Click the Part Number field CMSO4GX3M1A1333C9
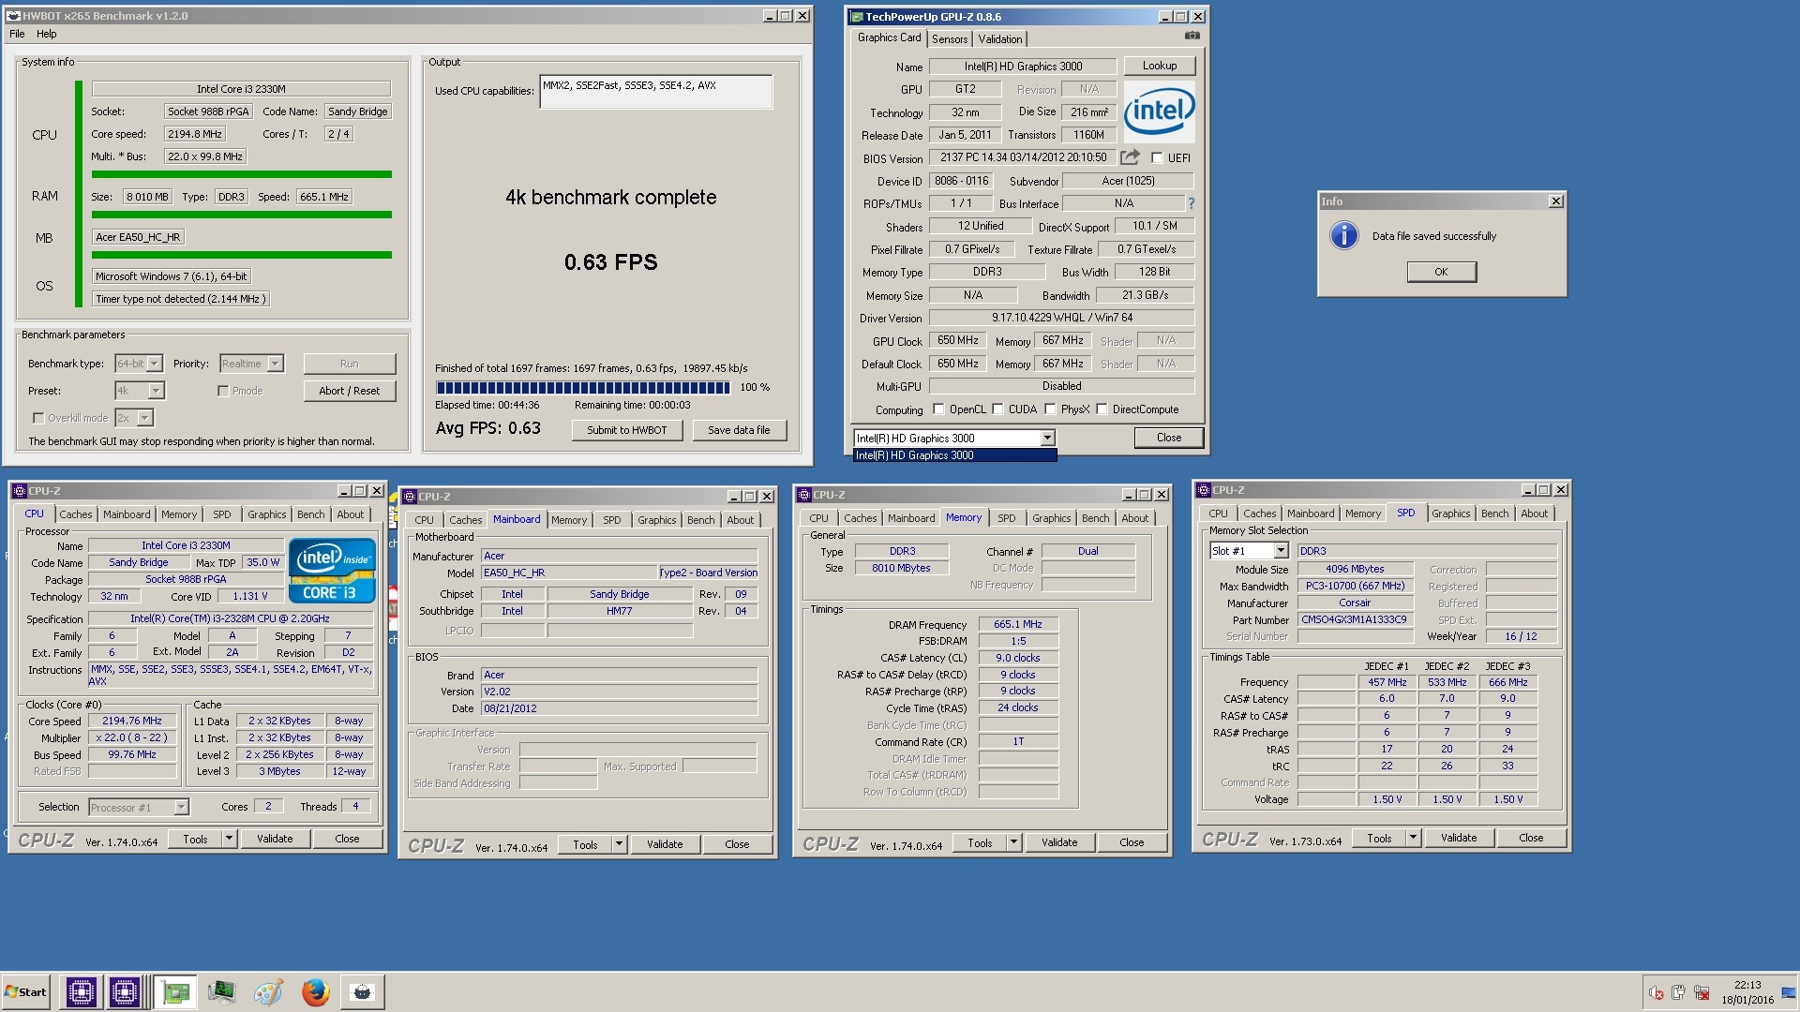This screenshot has height=1012, width=1800. point(1356,619)
